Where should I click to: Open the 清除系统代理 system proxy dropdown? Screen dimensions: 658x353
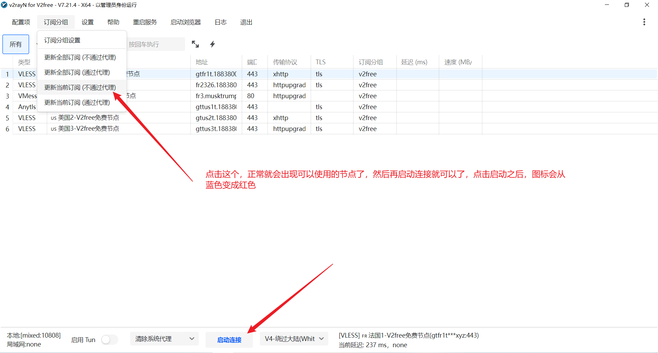coord(164,339)
